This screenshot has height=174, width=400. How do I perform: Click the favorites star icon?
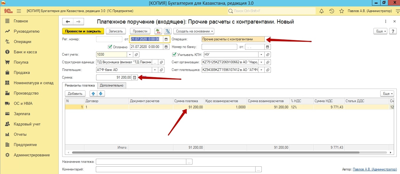tap(342, 11)
